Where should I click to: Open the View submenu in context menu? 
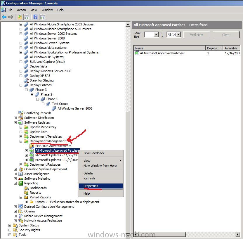coord(101,161)
